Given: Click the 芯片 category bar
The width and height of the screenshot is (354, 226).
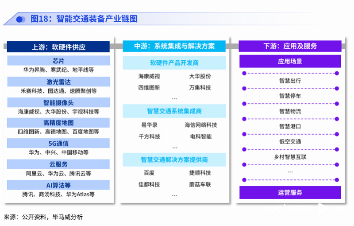Looking at the screenshot, I should (x=58, y=61).
